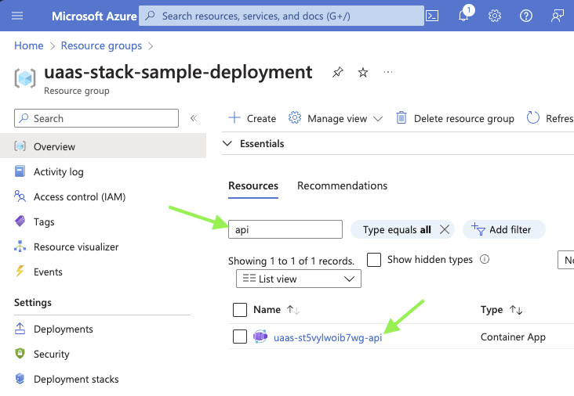The width and height of the screenshot is (574, 396).
Task: Click the Create toolbar button
Action: (252, 118)
